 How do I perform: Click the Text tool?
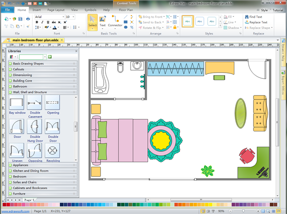tap(102, 21)
